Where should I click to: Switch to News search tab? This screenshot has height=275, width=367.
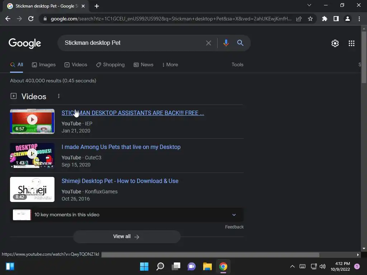point(143,64)
